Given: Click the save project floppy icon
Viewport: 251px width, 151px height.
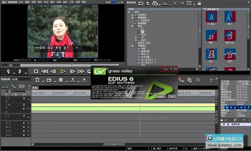Looking at the screenshot, I should click(x=61, y=80).
